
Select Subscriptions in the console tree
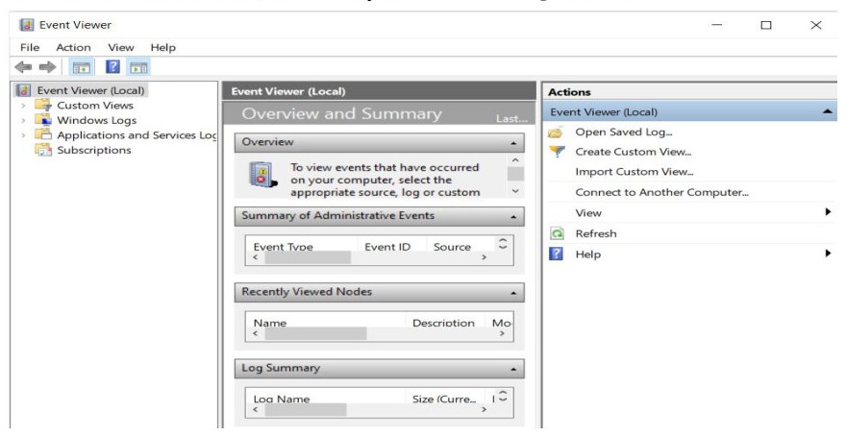click(94, 150)
